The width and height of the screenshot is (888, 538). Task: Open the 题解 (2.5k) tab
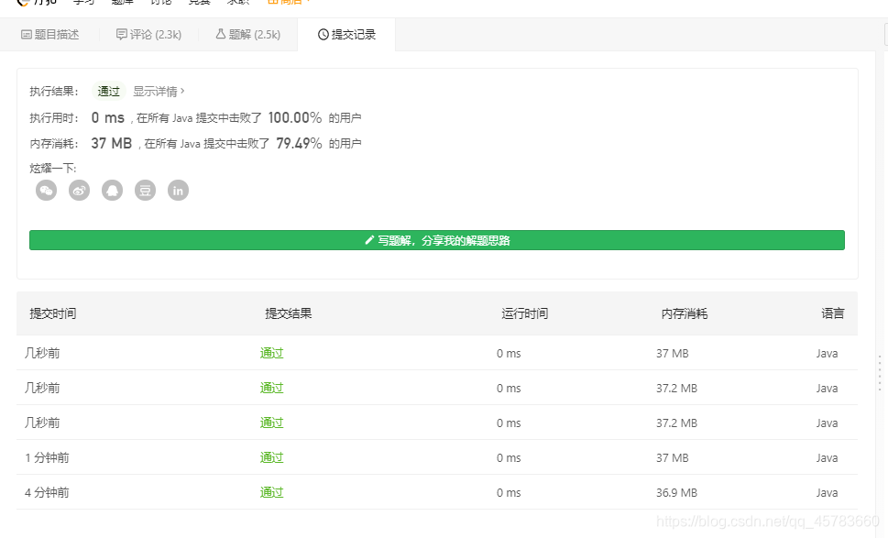[x=248, y=35]
